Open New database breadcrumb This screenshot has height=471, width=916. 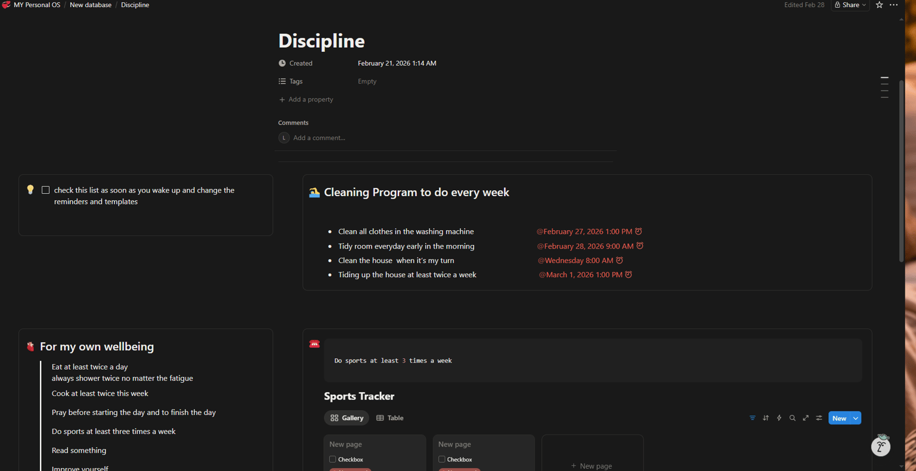coord(91,5)
